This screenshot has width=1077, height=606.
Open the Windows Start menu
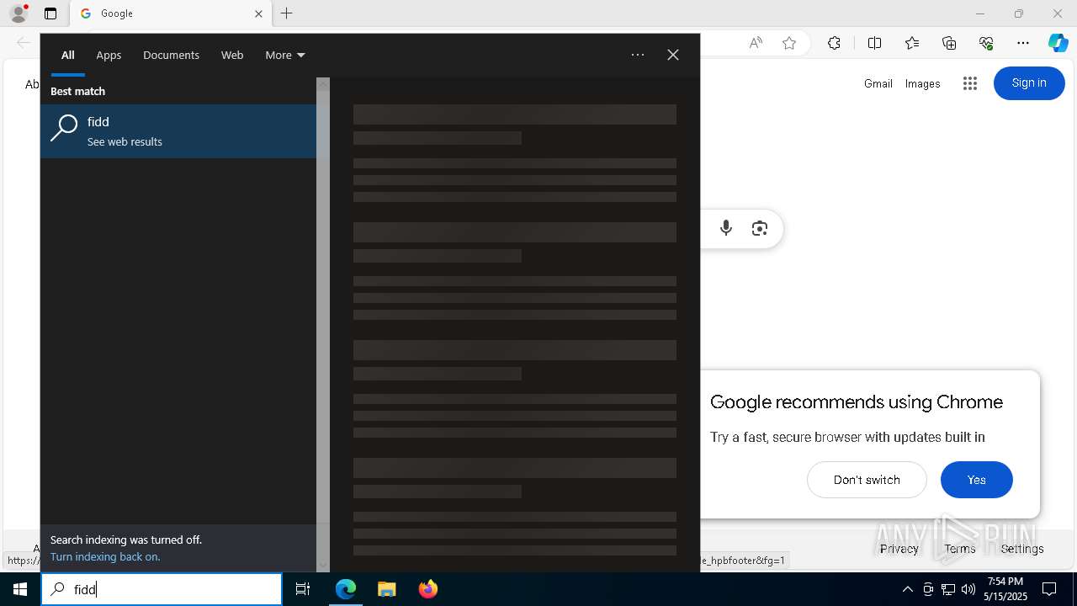click(x=20, y=589)
